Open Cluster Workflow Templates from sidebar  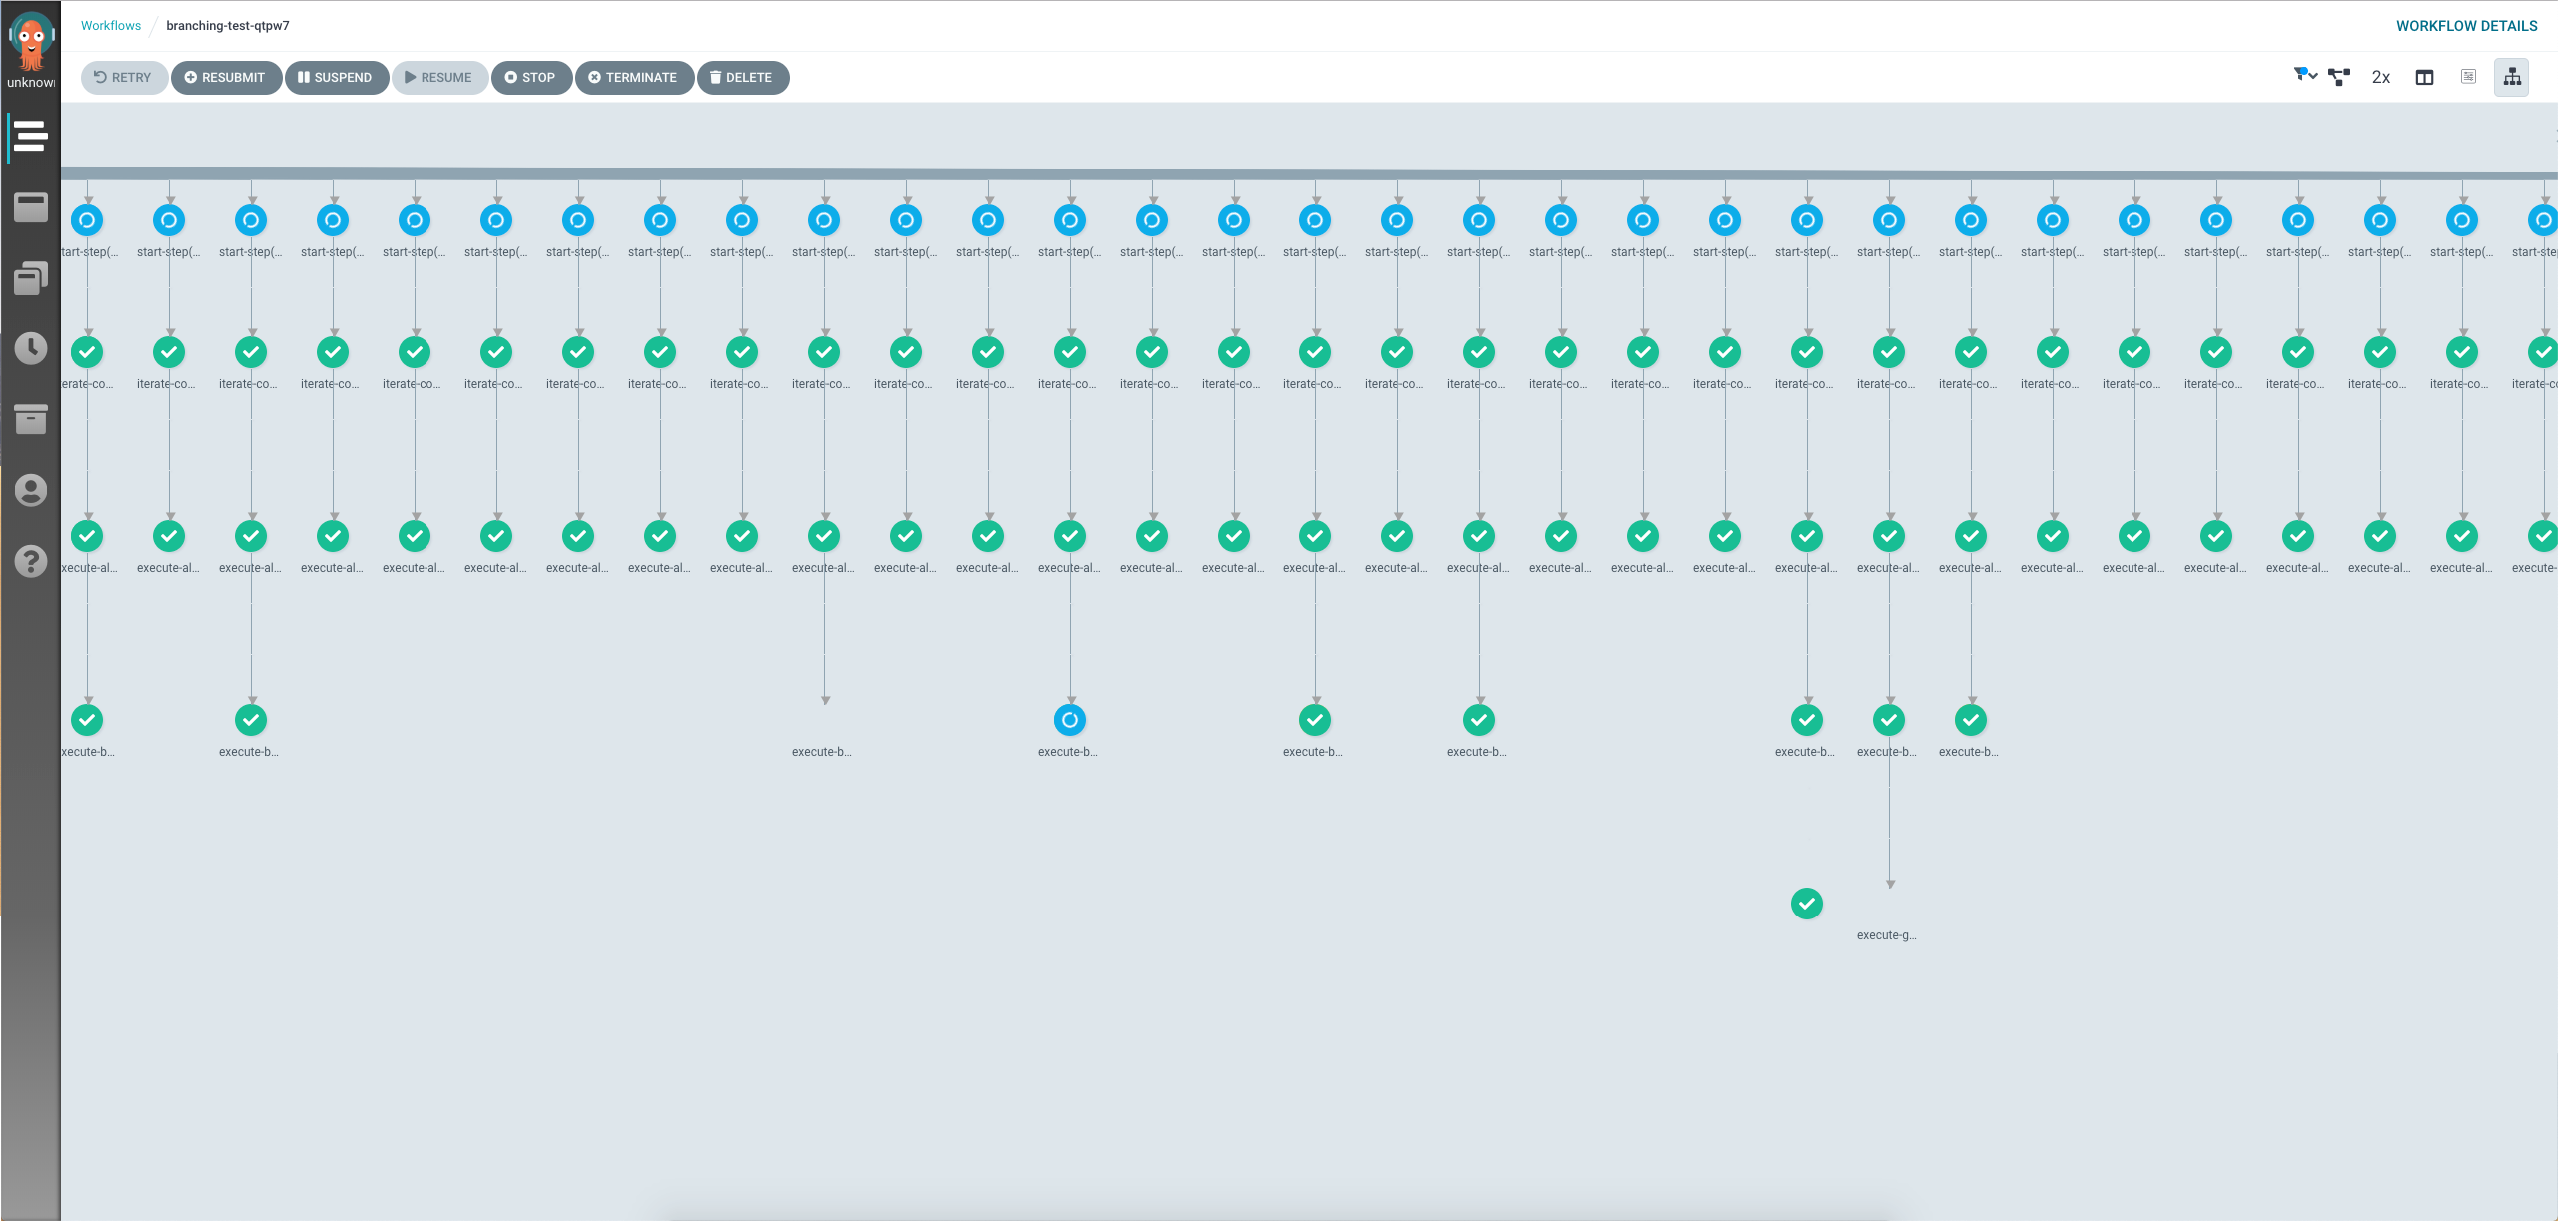[x=30, y=278]
